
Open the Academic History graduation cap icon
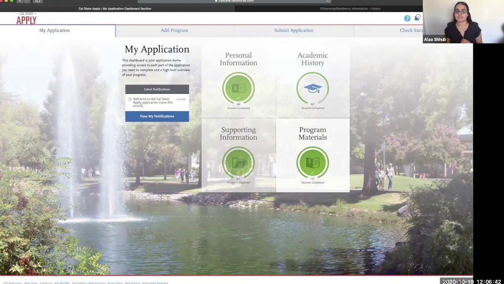click(313, 88)
